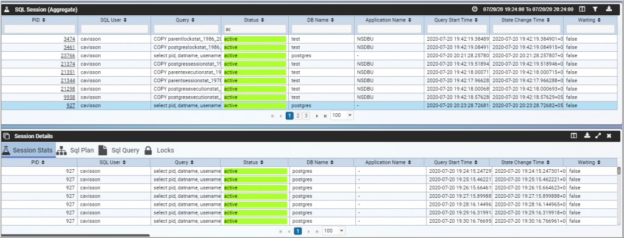This screenshot has height=238, width=624.
Task: Jump to last page in upper table
Action: pyautogui.click(x=325, y=116)
